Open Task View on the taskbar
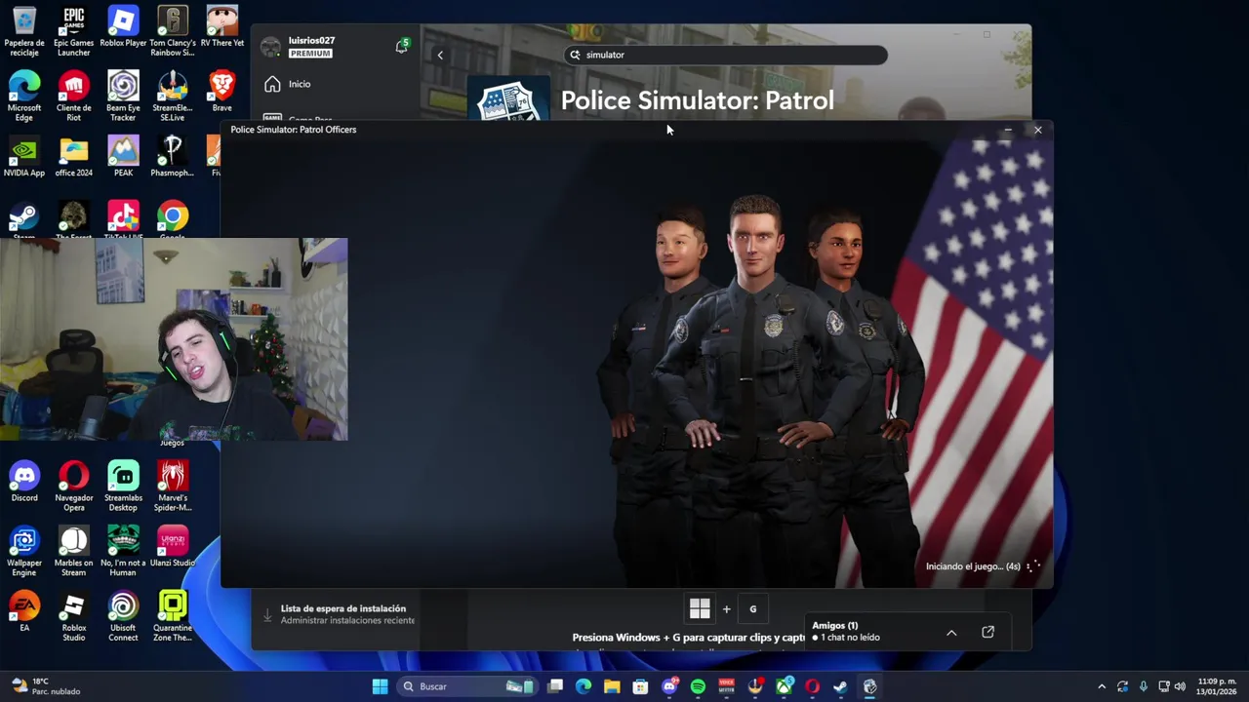The image size is (1249, 702). 555,686
